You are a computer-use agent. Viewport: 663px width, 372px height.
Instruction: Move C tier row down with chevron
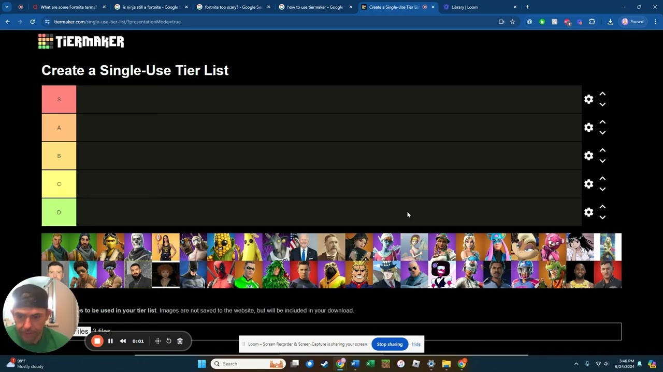click(x=602, y=189)
